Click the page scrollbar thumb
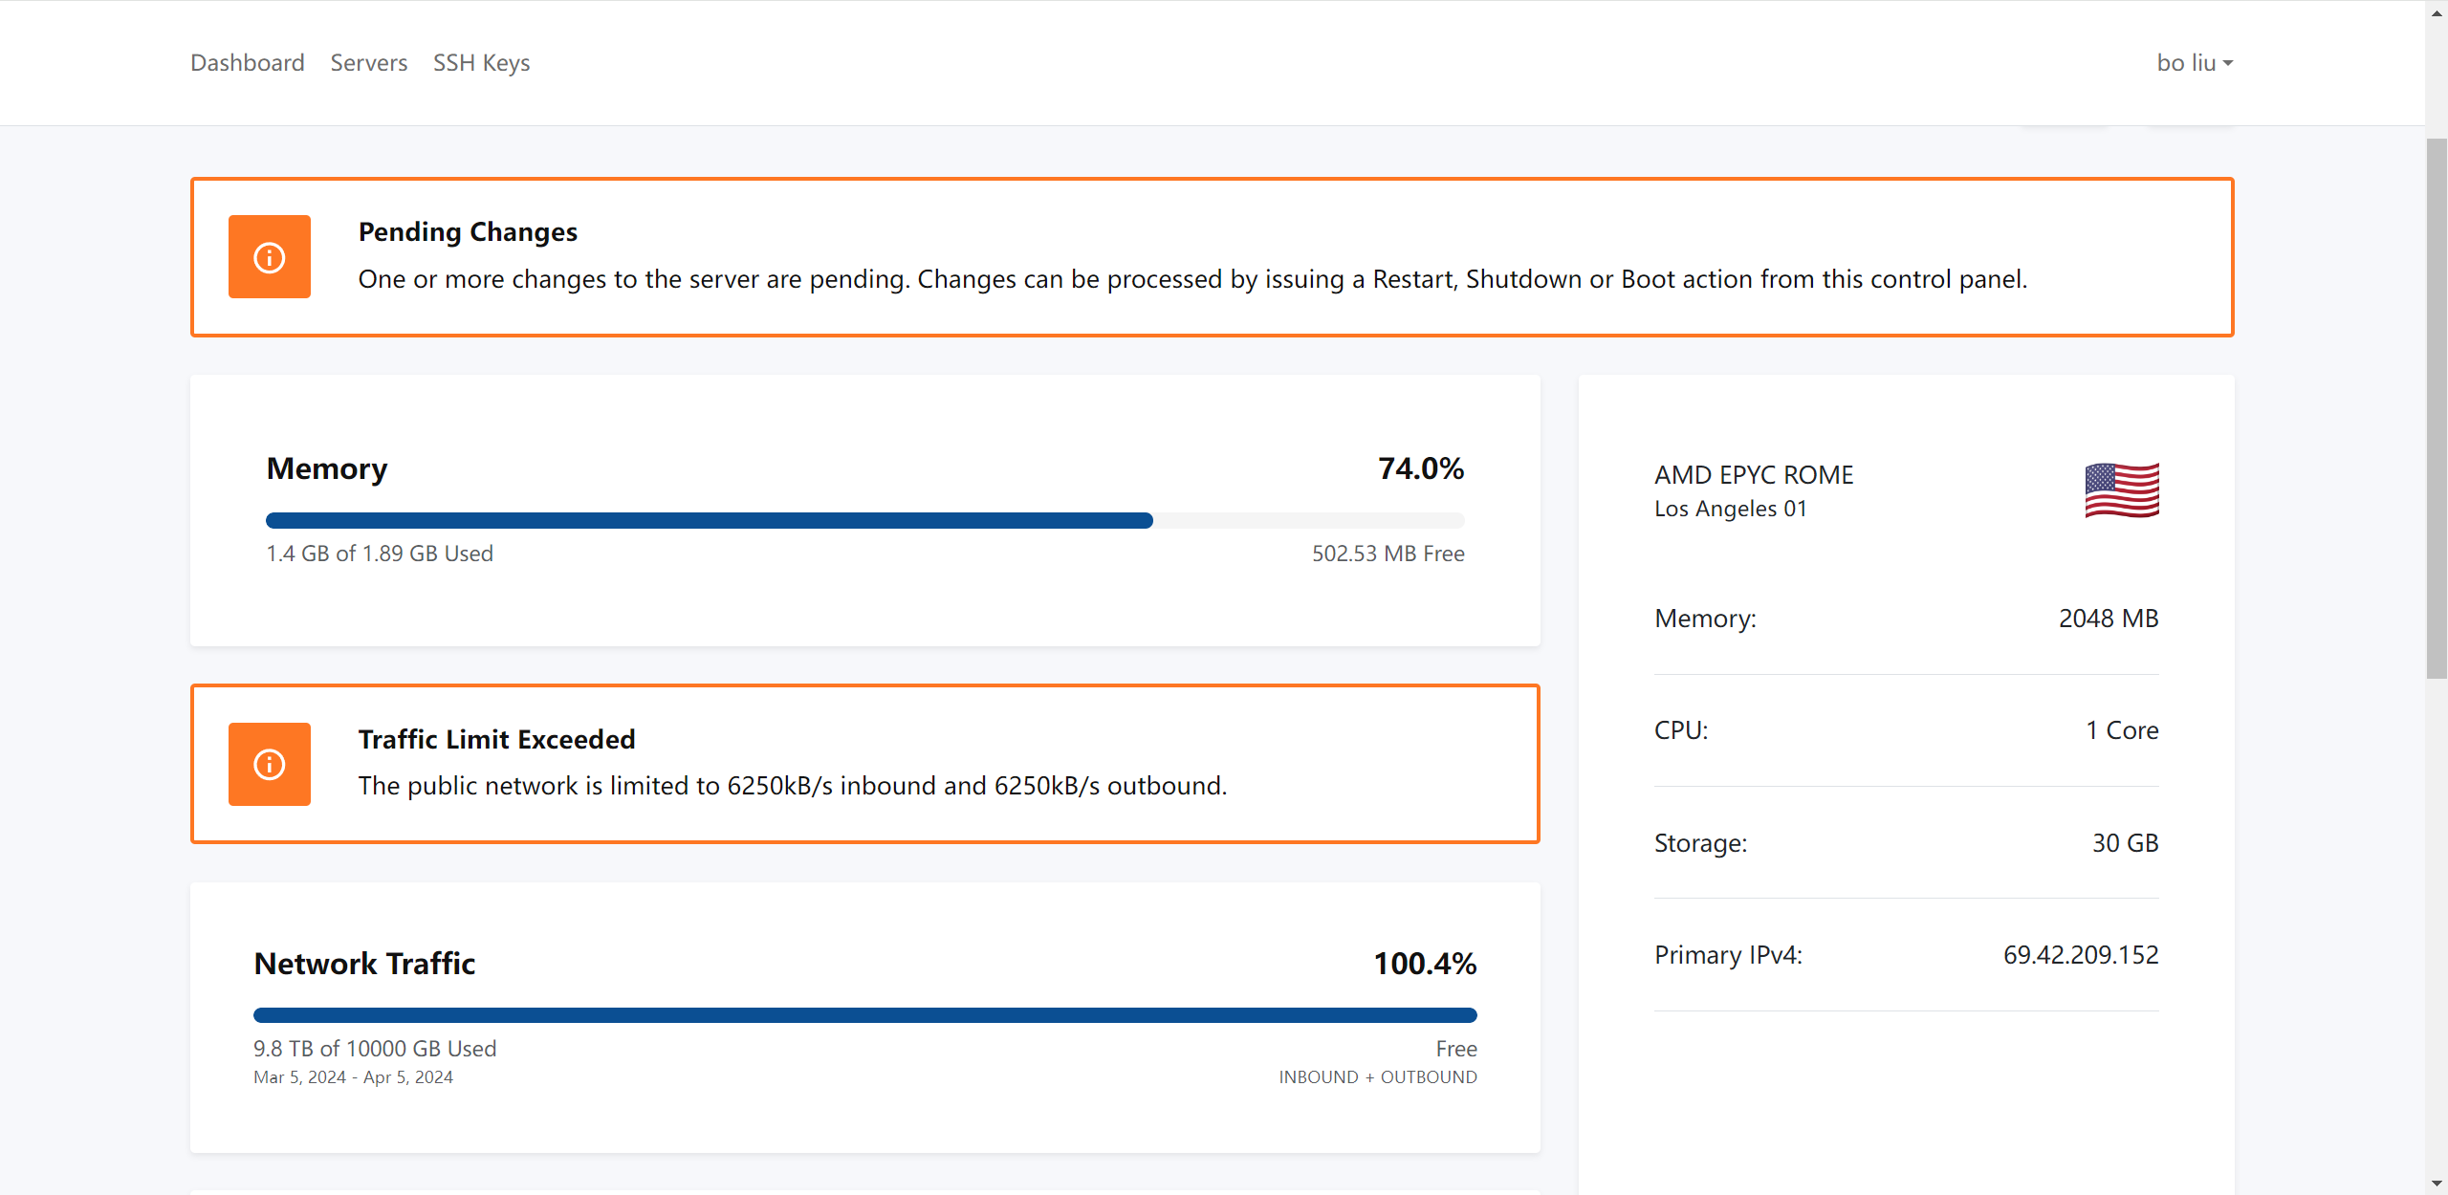 [x=2437, y=409]
